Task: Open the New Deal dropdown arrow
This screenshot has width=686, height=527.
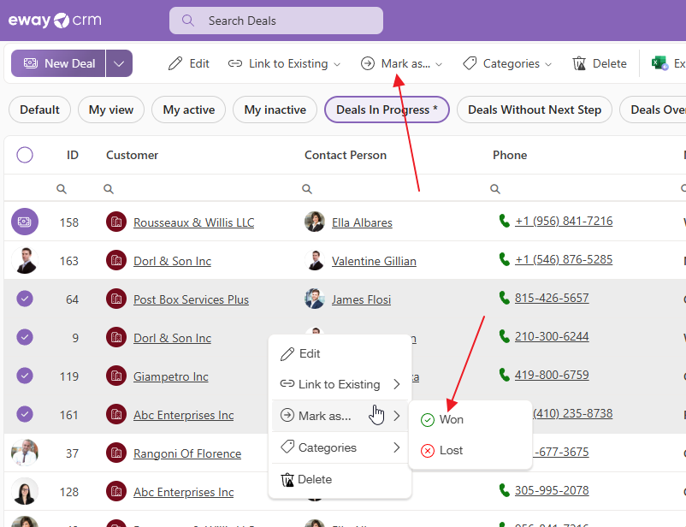Action: coord(119,63)
